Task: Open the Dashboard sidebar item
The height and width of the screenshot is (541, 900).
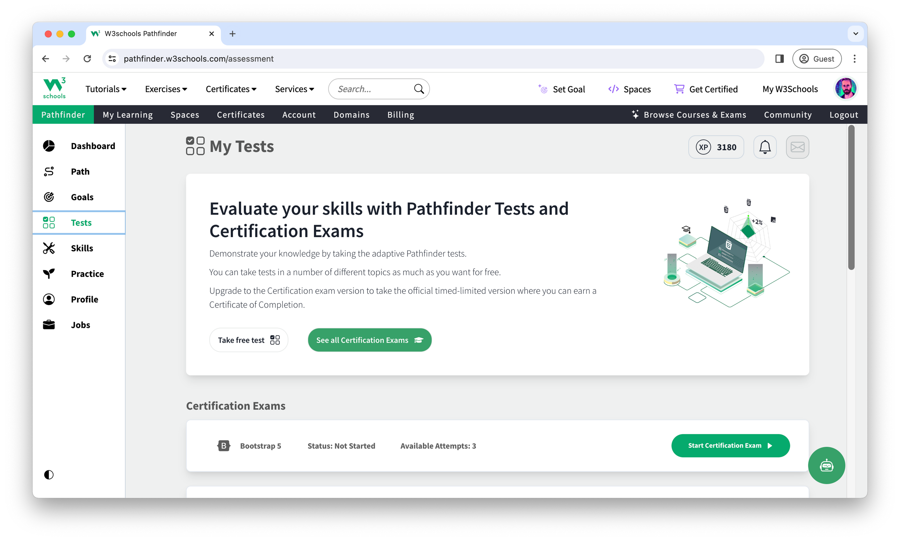Action: [x=93, y=146]
